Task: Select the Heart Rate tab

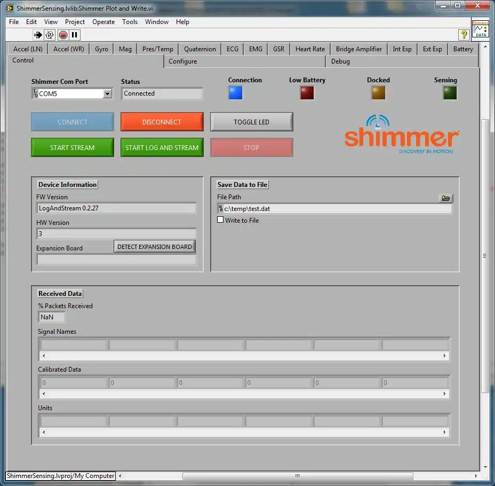Action: [310, 49]
